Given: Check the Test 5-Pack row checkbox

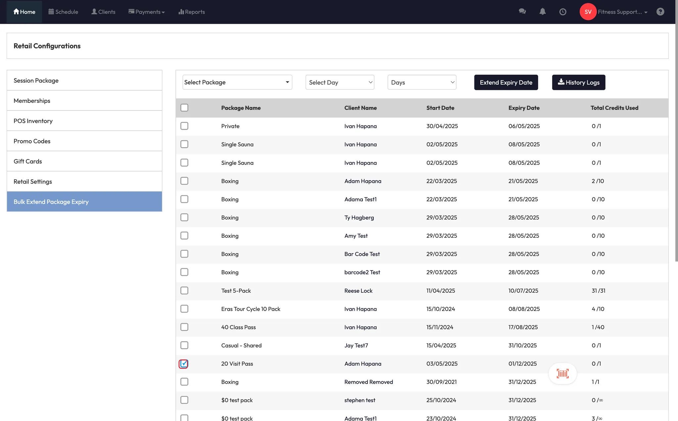Looking at the screenshot, I should (x=184, y=290).
